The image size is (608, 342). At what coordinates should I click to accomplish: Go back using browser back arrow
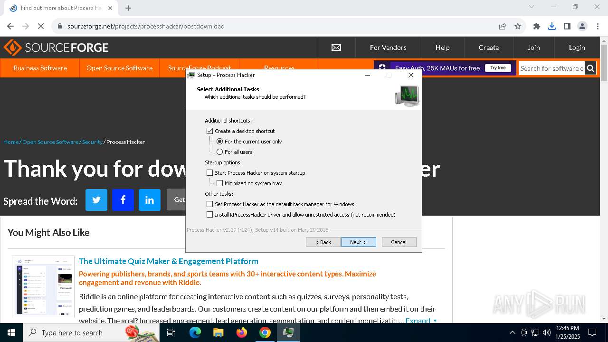point(10,26)
